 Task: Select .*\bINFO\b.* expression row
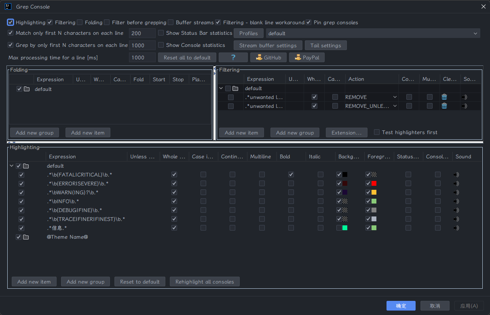pyautogui.click(x=63, y=201)
